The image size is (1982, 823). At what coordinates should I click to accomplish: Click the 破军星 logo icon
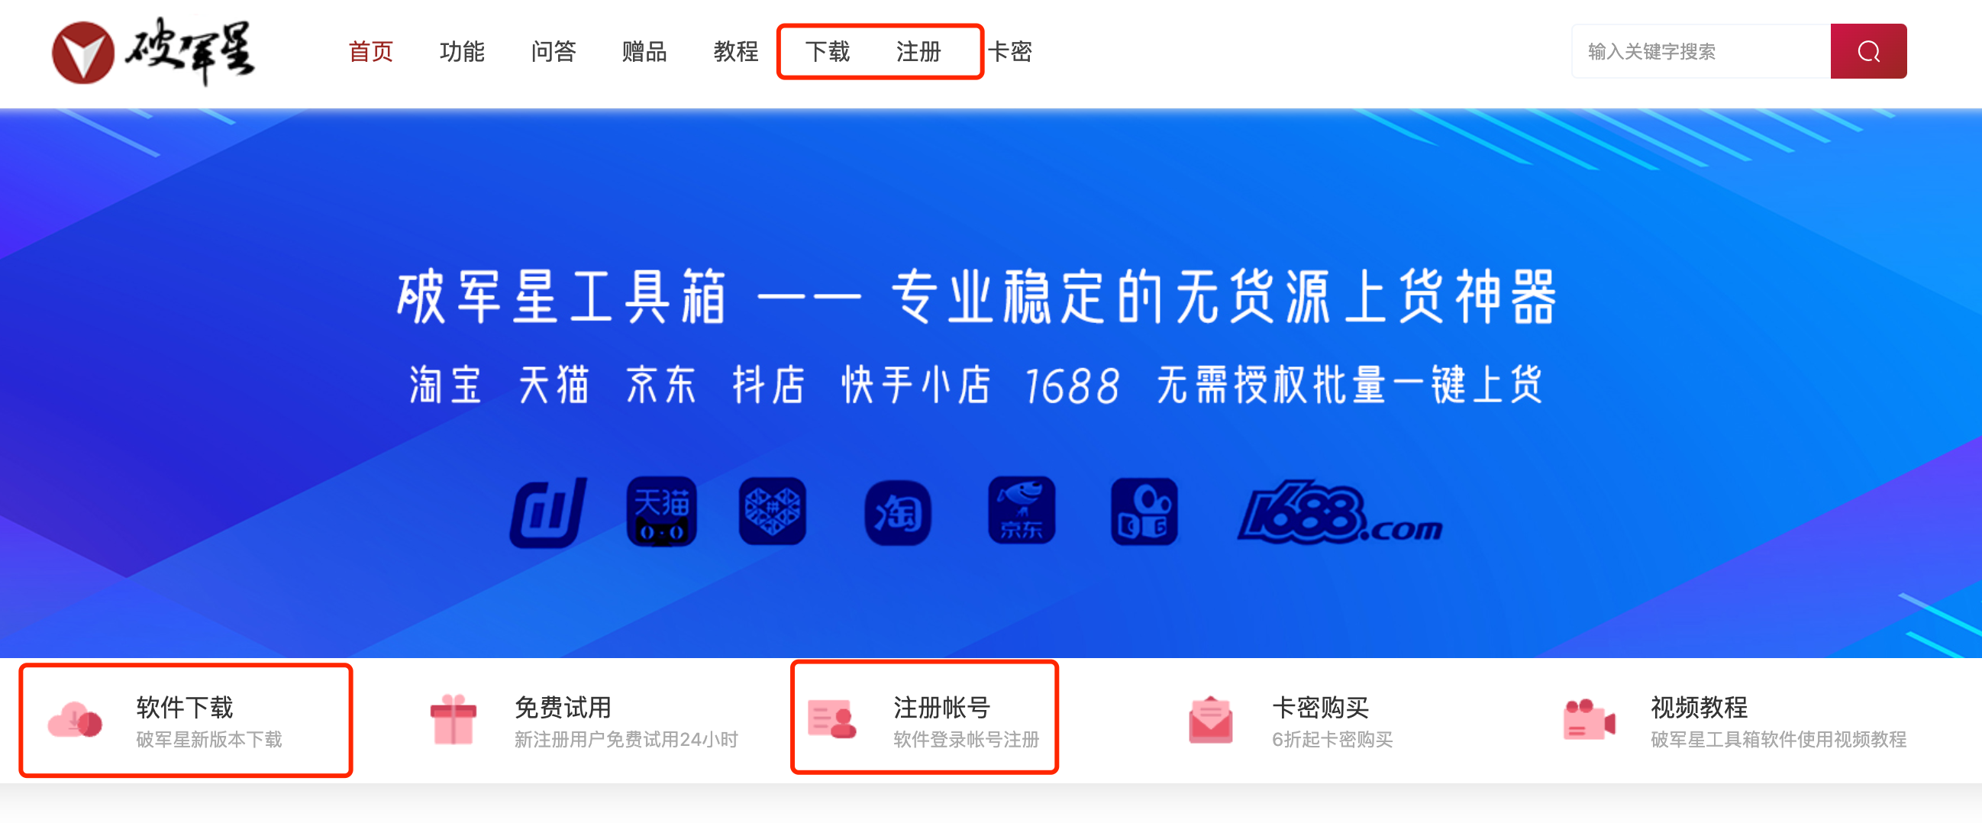(83, 53)
